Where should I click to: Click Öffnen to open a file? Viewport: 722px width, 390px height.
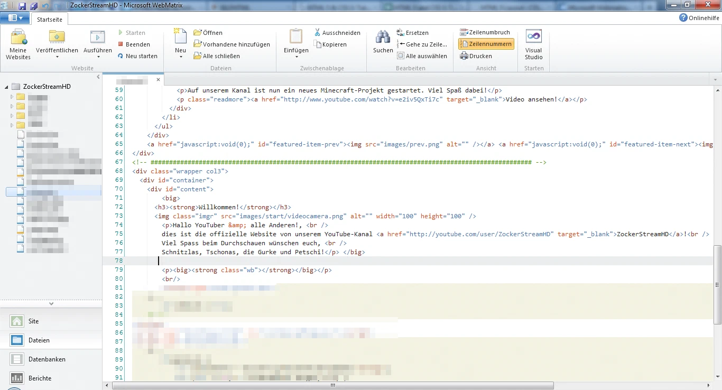pos(208,33)
